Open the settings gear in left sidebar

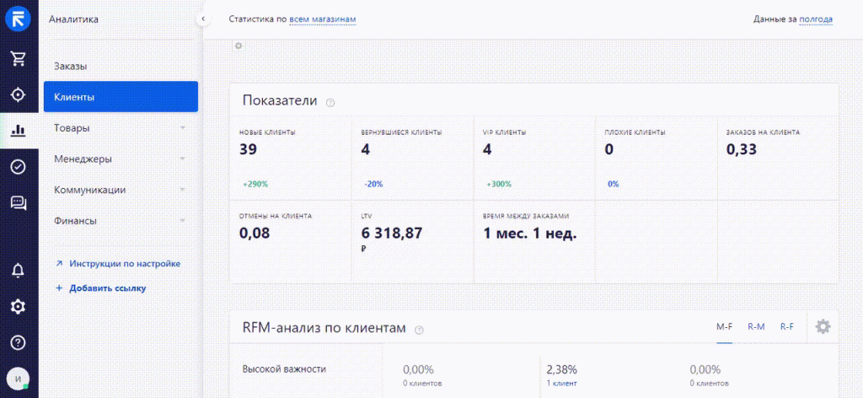click(18, 306)
